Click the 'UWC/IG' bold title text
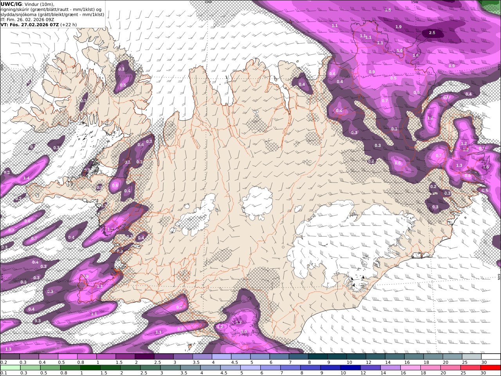Image resolution: width=501 pixels, height=376 pixels. pos(11,4)
